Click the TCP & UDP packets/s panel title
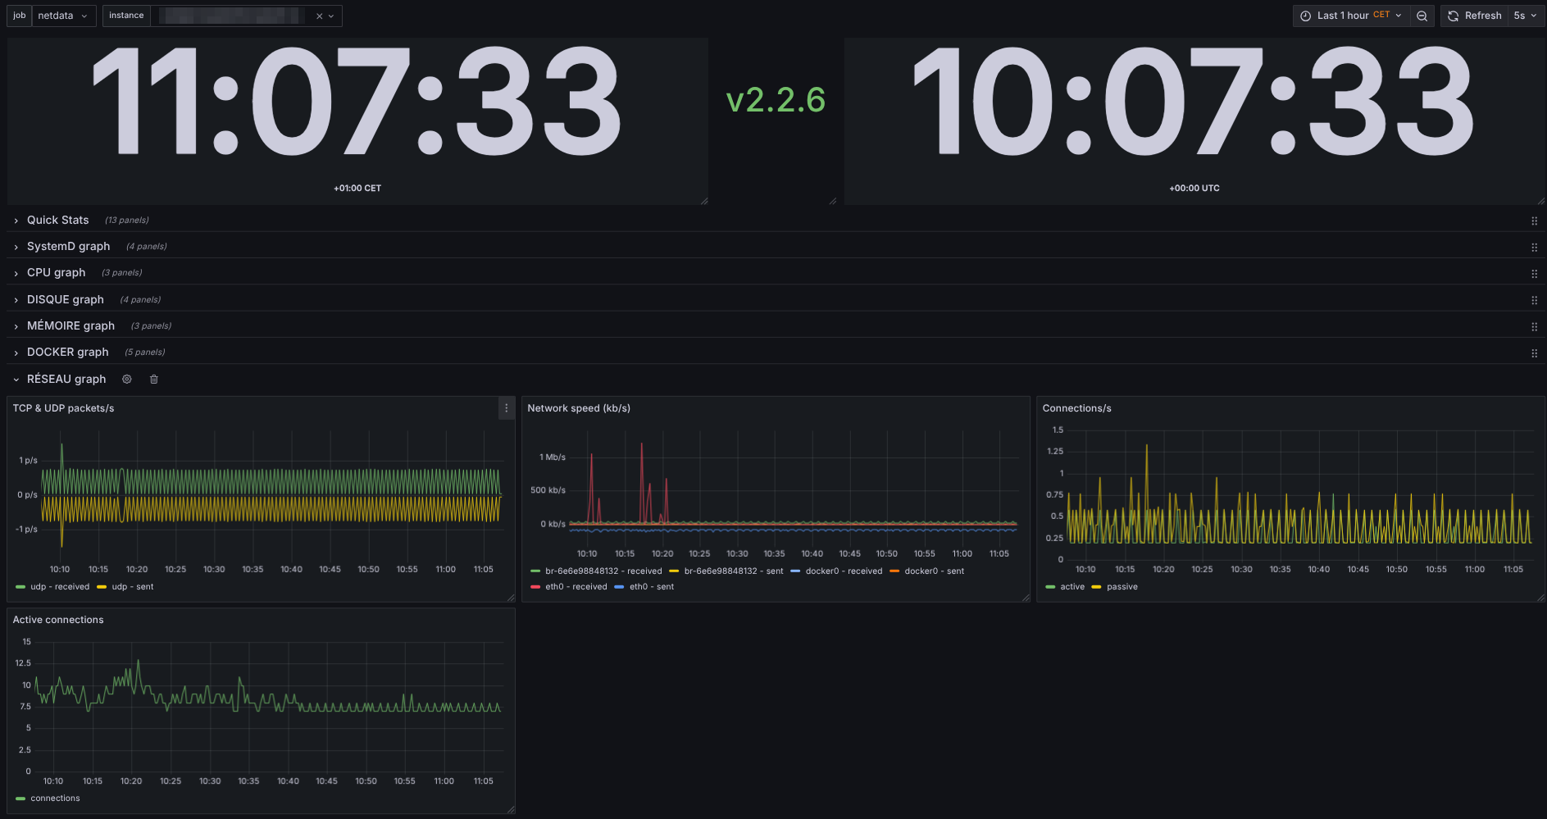1547x819 pixels. (x=63, y=408)
